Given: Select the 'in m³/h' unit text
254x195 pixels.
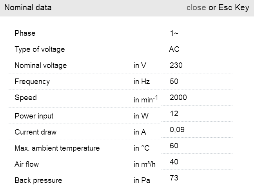Looking at the screenshot, I should point(145,164).
